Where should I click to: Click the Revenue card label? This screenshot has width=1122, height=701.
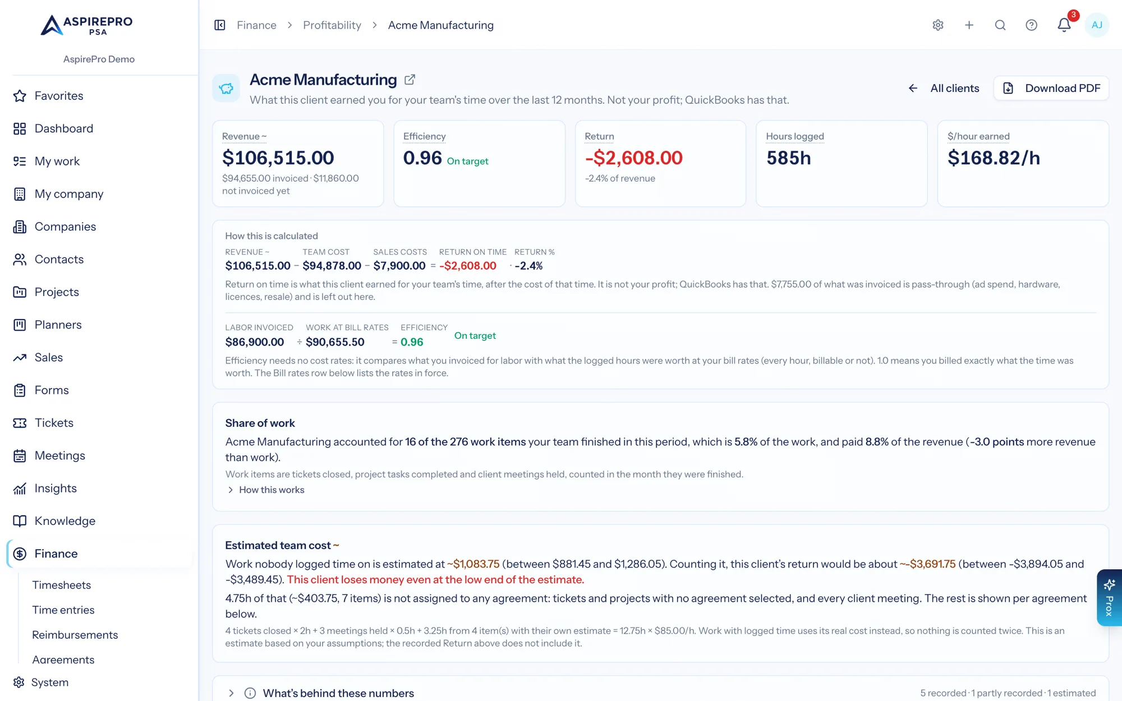244,136
